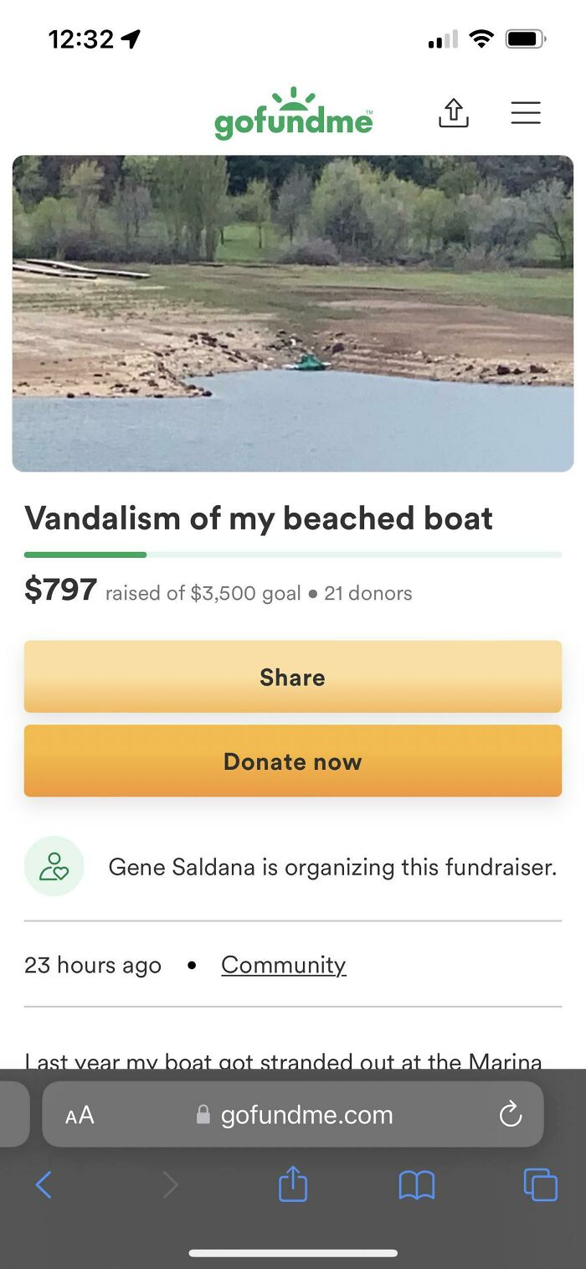The image size is (586, 1269).
Task: Open the Safari tabs overview icon
Action: pyautogui.click(x=540, y=1185)
